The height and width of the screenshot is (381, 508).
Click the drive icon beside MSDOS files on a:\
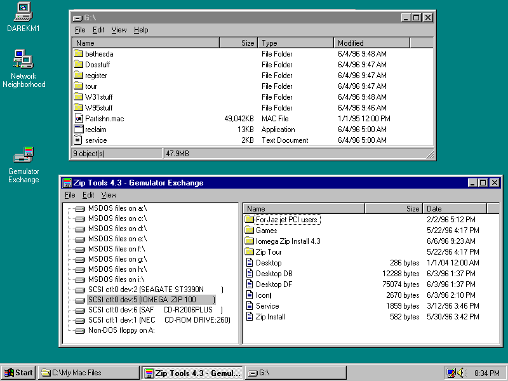(80, 209)
